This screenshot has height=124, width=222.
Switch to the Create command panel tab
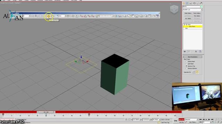coord(183,3)
